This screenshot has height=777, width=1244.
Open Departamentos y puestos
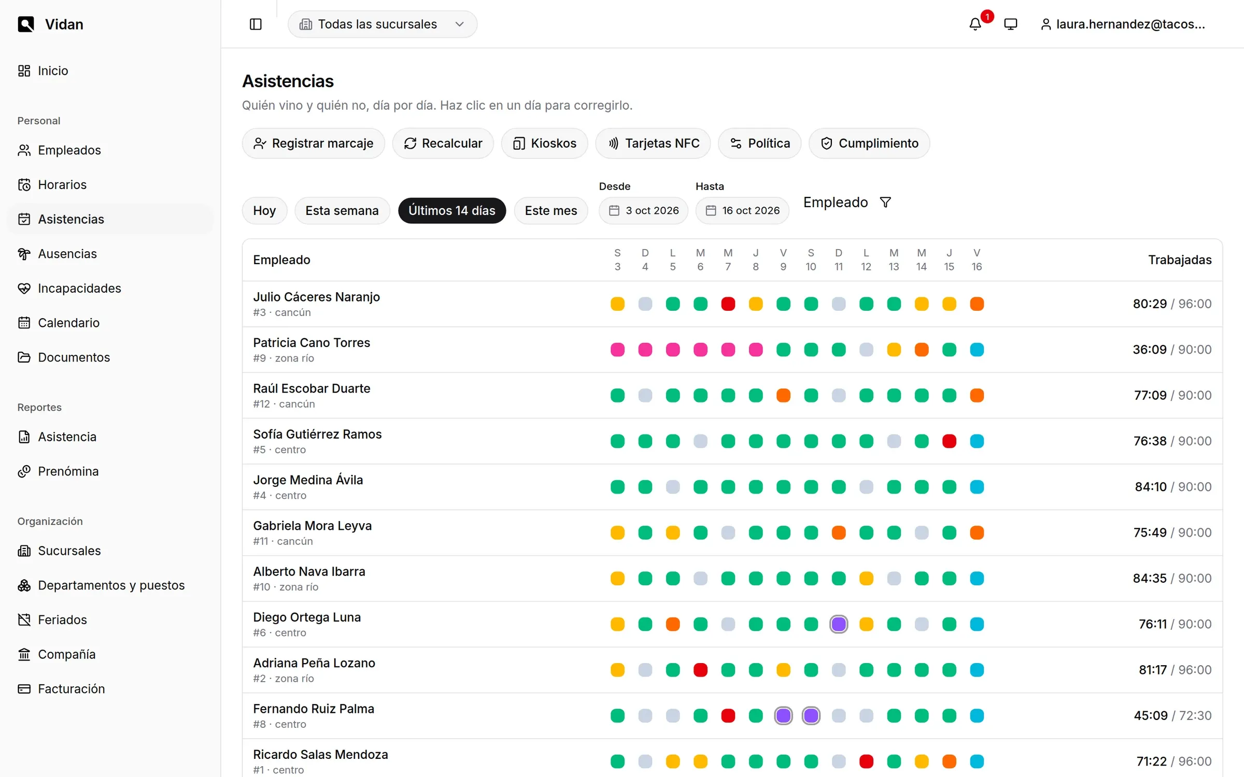coord(110,585)
